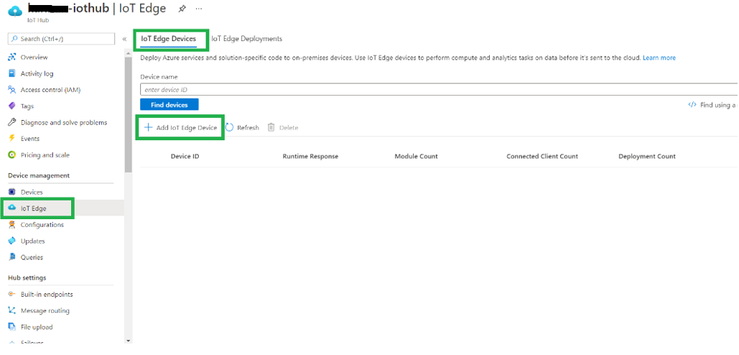
Task: Sort by Runtime Response column header
Action: pos(310,157)
